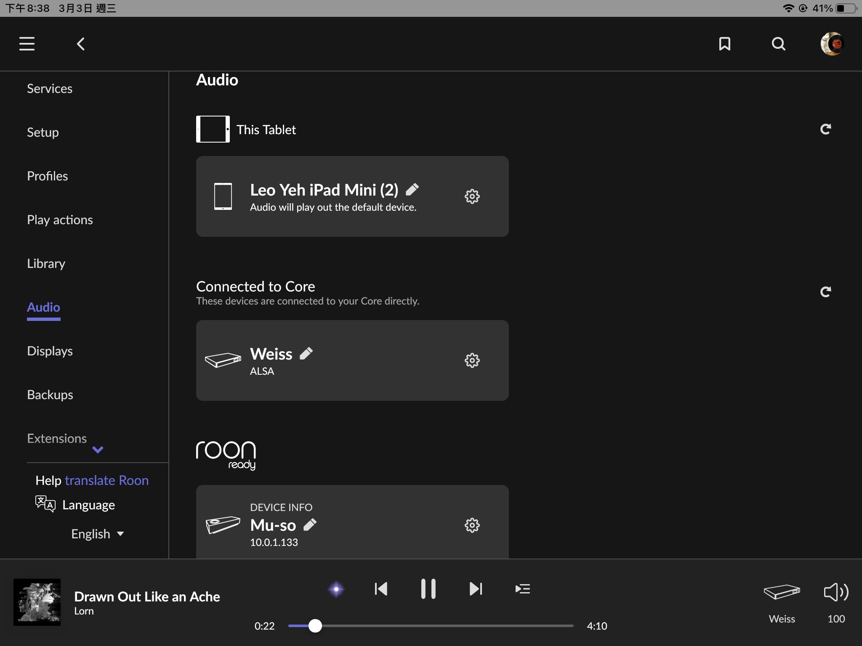This screenshot has height=646, width=862.
Task: Open the English language dropdown
Action: 98,534
